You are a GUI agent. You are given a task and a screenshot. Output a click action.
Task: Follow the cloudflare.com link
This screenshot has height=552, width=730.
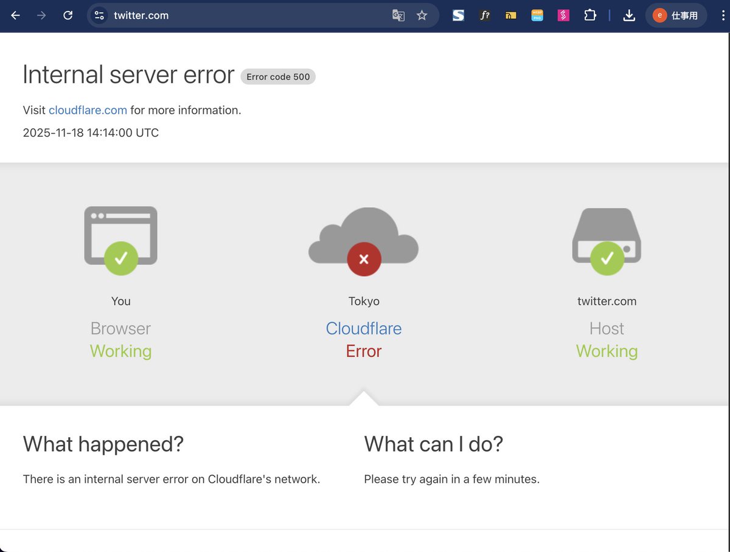coord(88,110)
